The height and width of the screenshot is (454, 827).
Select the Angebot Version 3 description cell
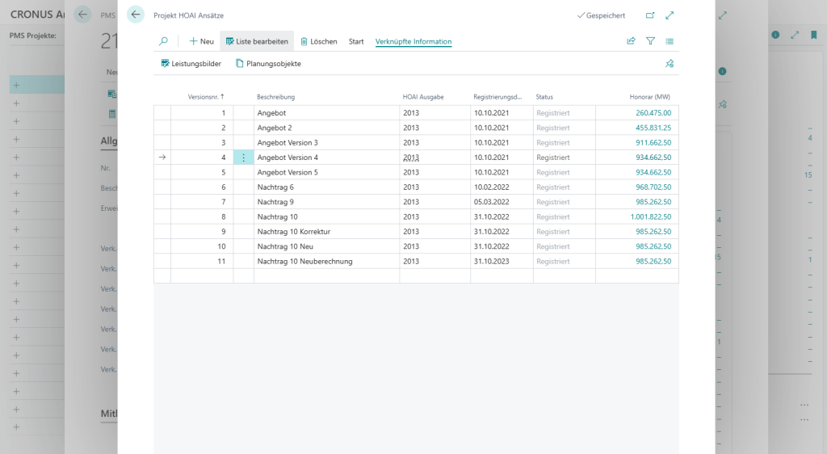click(x=326, y=142)
